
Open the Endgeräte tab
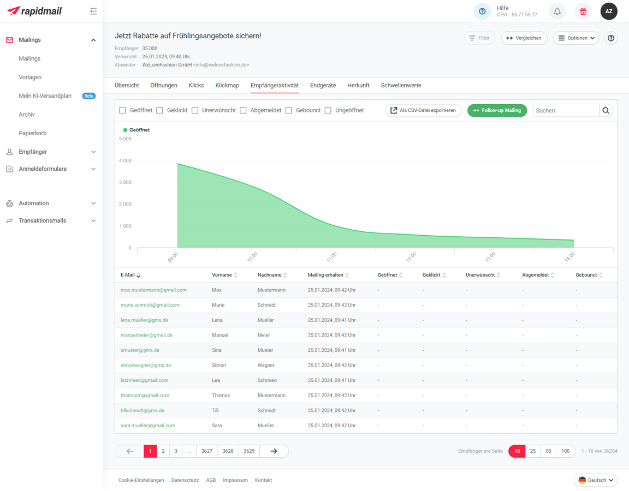tap(323, 86)
